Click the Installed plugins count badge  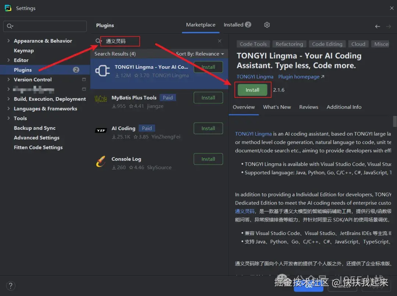(248, 25)
